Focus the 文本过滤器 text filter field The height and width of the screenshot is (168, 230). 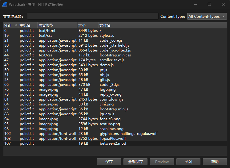click(93, 16)
